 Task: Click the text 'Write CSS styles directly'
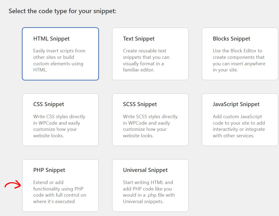click(59, 116)
